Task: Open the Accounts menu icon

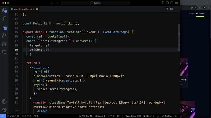Action: click(x=4, y=102)
